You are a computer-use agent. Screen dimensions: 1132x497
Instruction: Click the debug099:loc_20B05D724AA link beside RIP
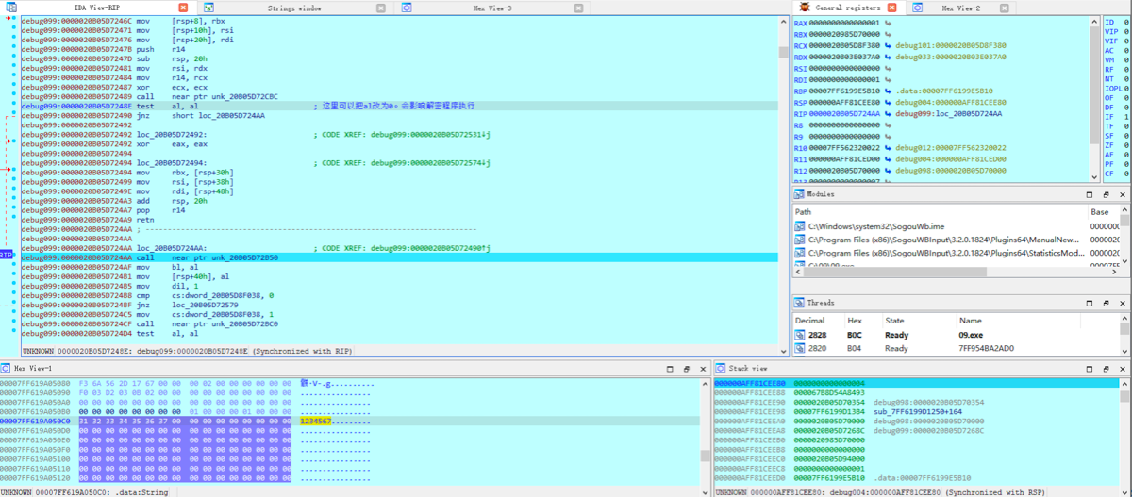tap(948, 113)
